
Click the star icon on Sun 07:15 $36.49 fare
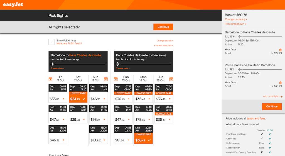[129, 99]
